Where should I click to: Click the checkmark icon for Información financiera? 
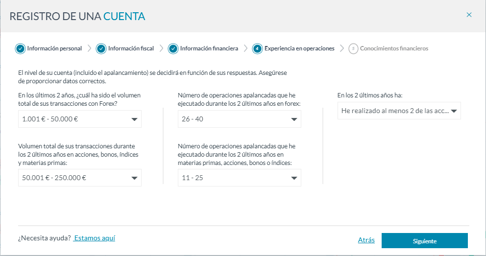[x=173, y=48]
